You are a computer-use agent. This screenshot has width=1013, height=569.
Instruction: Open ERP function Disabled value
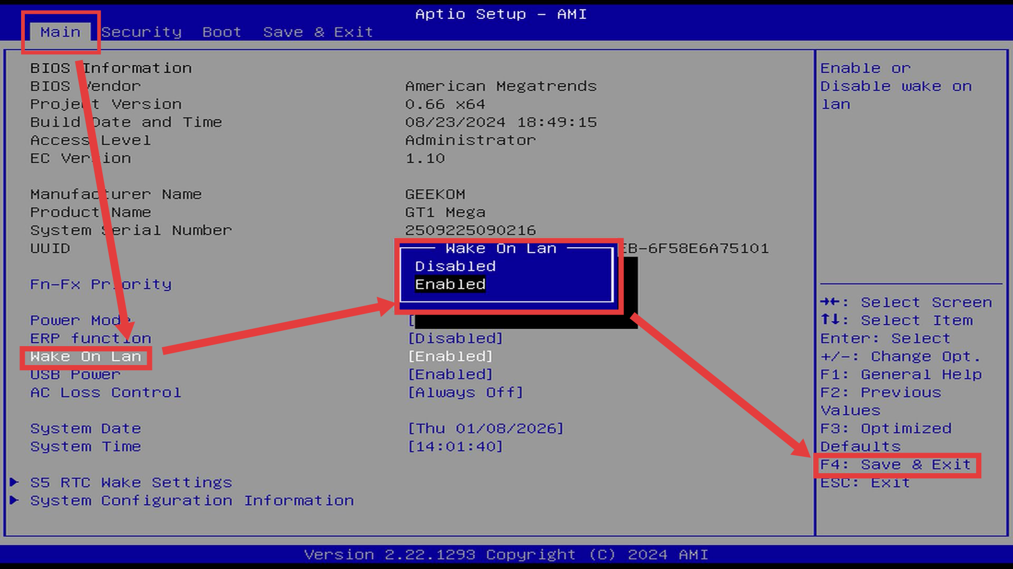click(x=455, y=338)
